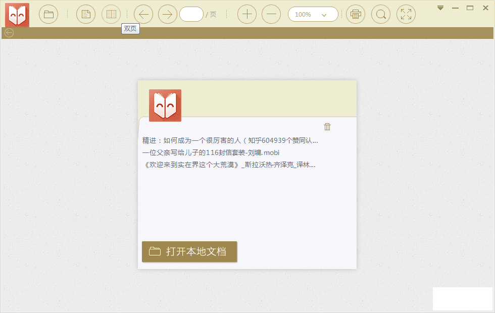Print the document using printer icon
Image resolution: width=495 pixels, height=313 pixels.
point(356,14)
